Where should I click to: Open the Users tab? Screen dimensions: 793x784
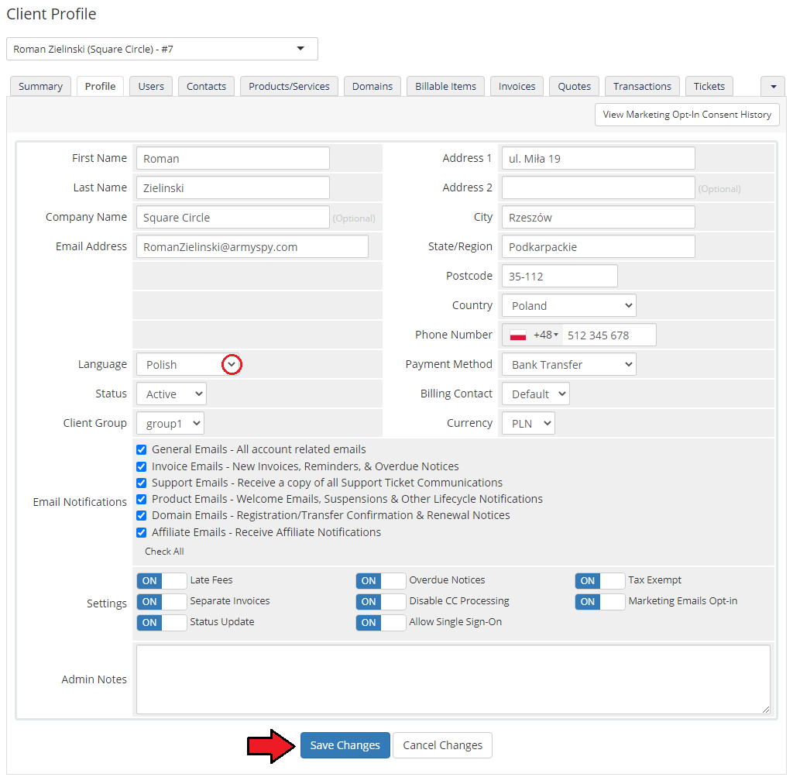(x=151, y=87)
